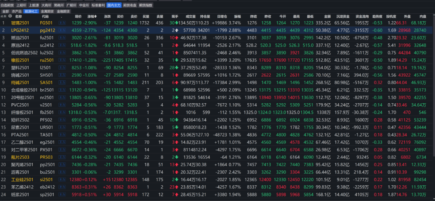Select the 能源化工 category filter

click(31, 11)
